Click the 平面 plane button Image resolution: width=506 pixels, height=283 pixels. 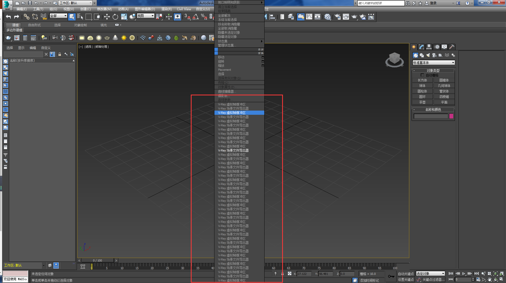pyautogui.click(x=444, y=102)
